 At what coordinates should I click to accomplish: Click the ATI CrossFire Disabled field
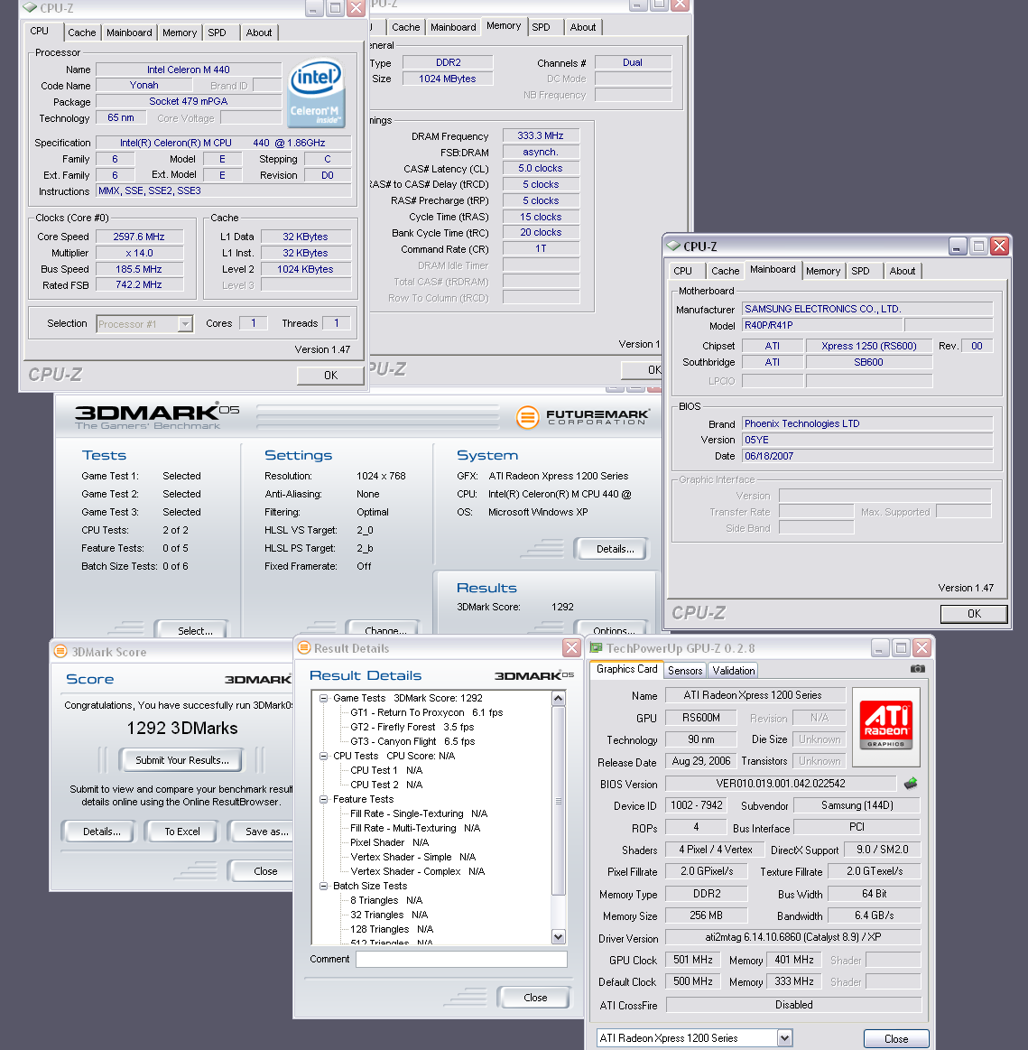pyautogui.click(x=793, y=1005)
